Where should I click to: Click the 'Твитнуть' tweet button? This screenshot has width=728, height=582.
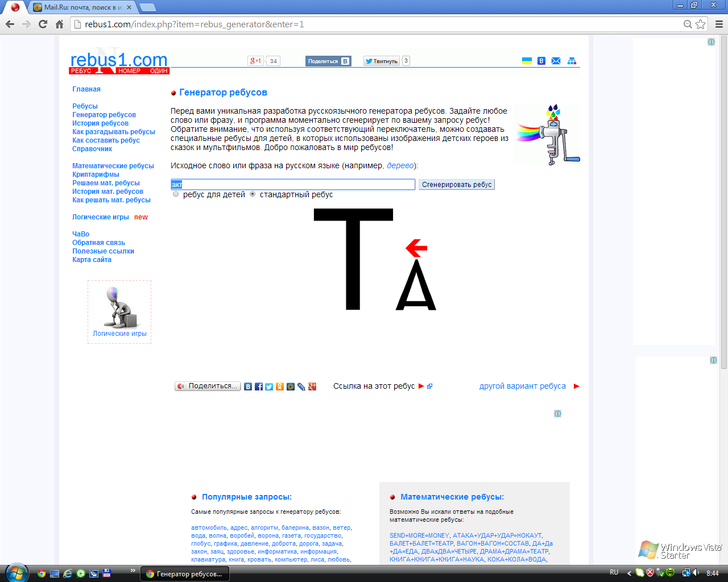click(382, 61)
